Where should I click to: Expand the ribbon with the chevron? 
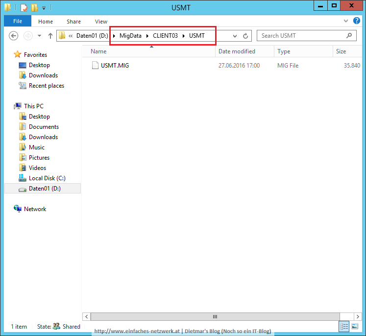[346, 21]
